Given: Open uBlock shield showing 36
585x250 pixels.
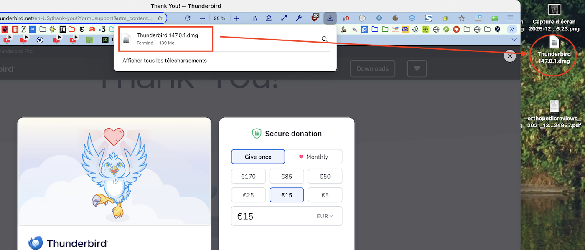Looking at the screenshot, I should tap(315, 18).
